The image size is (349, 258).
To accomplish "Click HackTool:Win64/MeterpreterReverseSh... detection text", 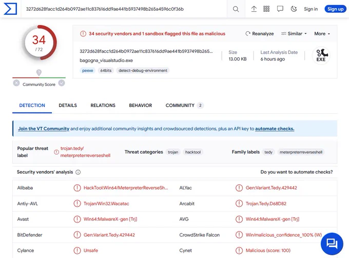I will [x=126, y=188].
